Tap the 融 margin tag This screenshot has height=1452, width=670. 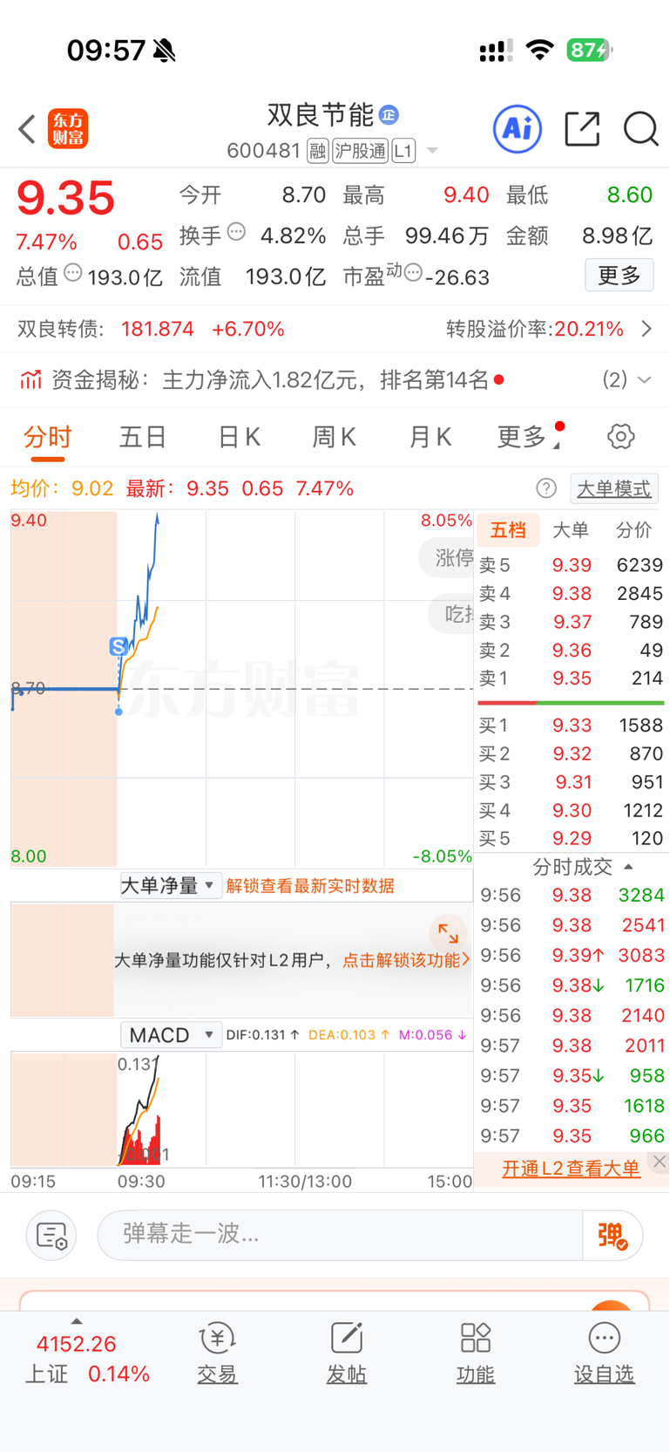pyautogui.click(x=318, y=151)
